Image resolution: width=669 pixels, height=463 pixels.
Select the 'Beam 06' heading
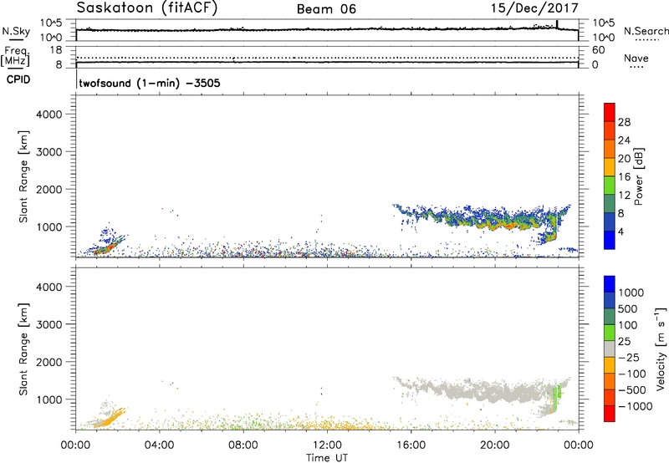click(326, 9)
